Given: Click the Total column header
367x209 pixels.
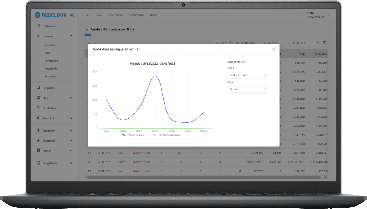Looking at the screenshot, I should 302,54.
